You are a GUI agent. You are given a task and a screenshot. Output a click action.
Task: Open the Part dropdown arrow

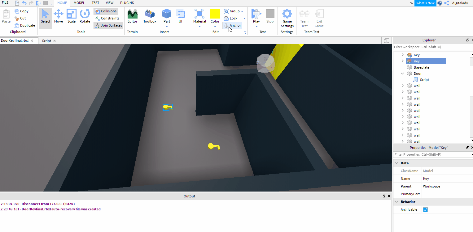[x=167, y=27]
